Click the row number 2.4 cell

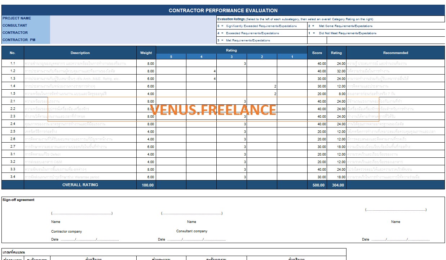click(13, 124)
